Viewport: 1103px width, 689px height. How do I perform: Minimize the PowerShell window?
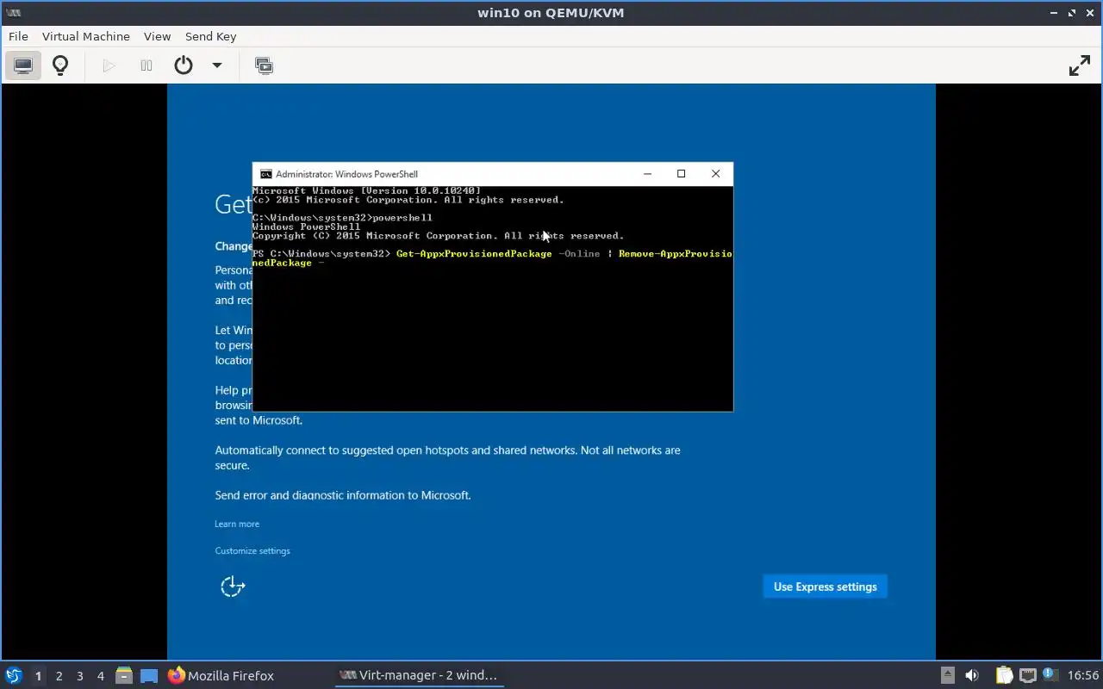click(648, 174)
